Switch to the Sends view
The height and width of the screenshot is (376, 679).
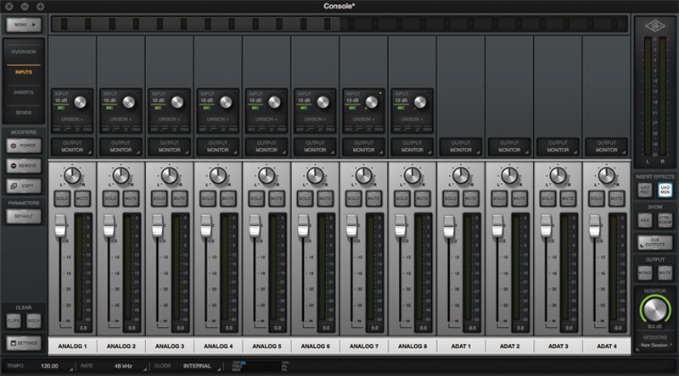tap(24, 113)
